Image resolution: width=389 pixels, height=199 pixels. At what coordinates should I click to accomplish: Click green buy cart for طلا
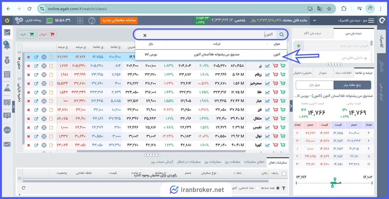pyautogui.click(x=283, y=92)
